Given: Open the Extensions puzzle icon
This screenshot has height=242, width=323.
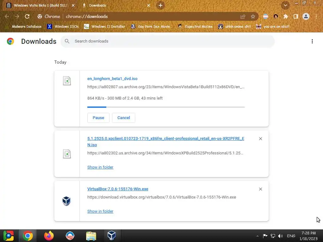Looking at the screenshot, I should (x=286, y=16).
